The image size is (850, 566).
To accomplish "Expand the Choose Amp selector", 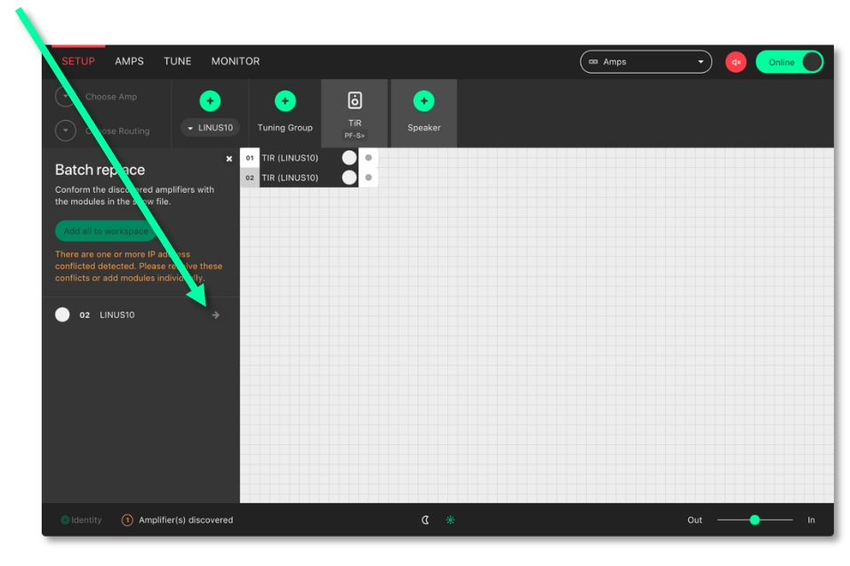I will (x=66, y=97).
